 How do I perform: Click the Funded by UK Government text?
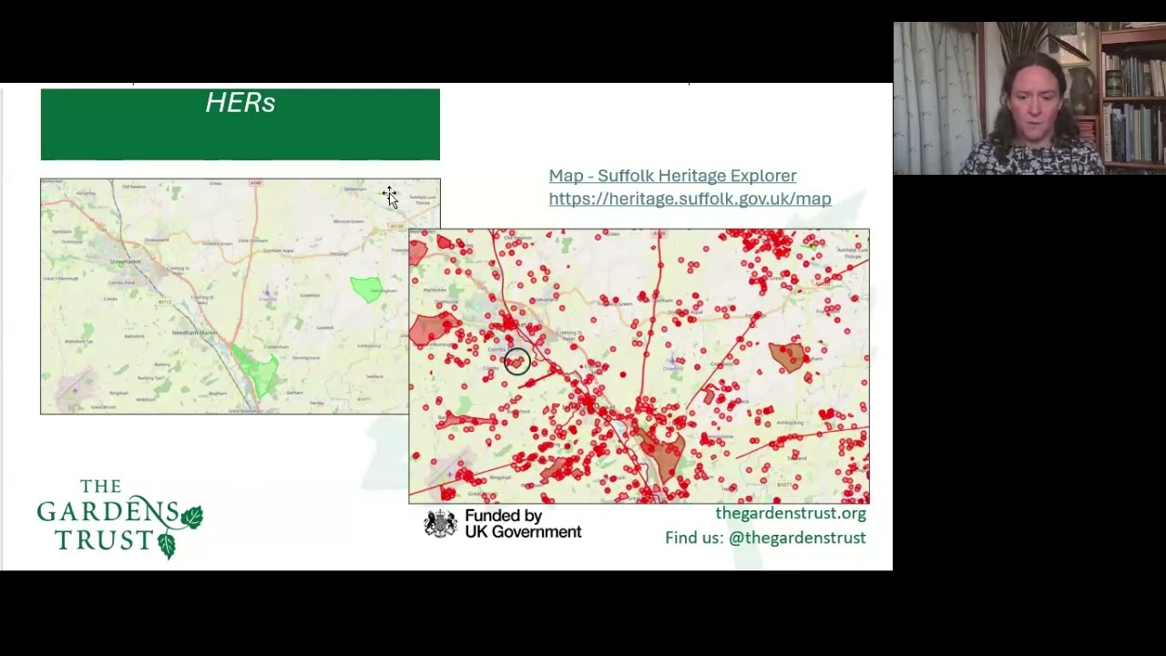click(522, 524)
